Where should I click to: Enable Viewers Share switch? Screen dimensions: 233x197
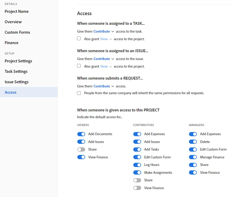point(81,149)
